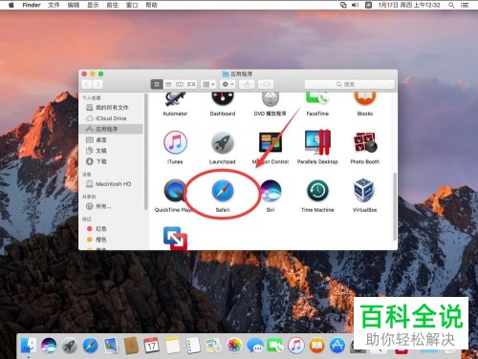
Task: Open the Calendar icon in the Dock
Action: [x=151, y=346]
